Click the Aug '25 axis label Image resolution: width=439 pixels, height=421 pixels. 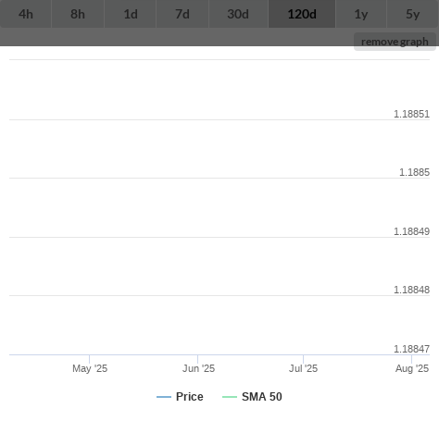click(412, 368)
